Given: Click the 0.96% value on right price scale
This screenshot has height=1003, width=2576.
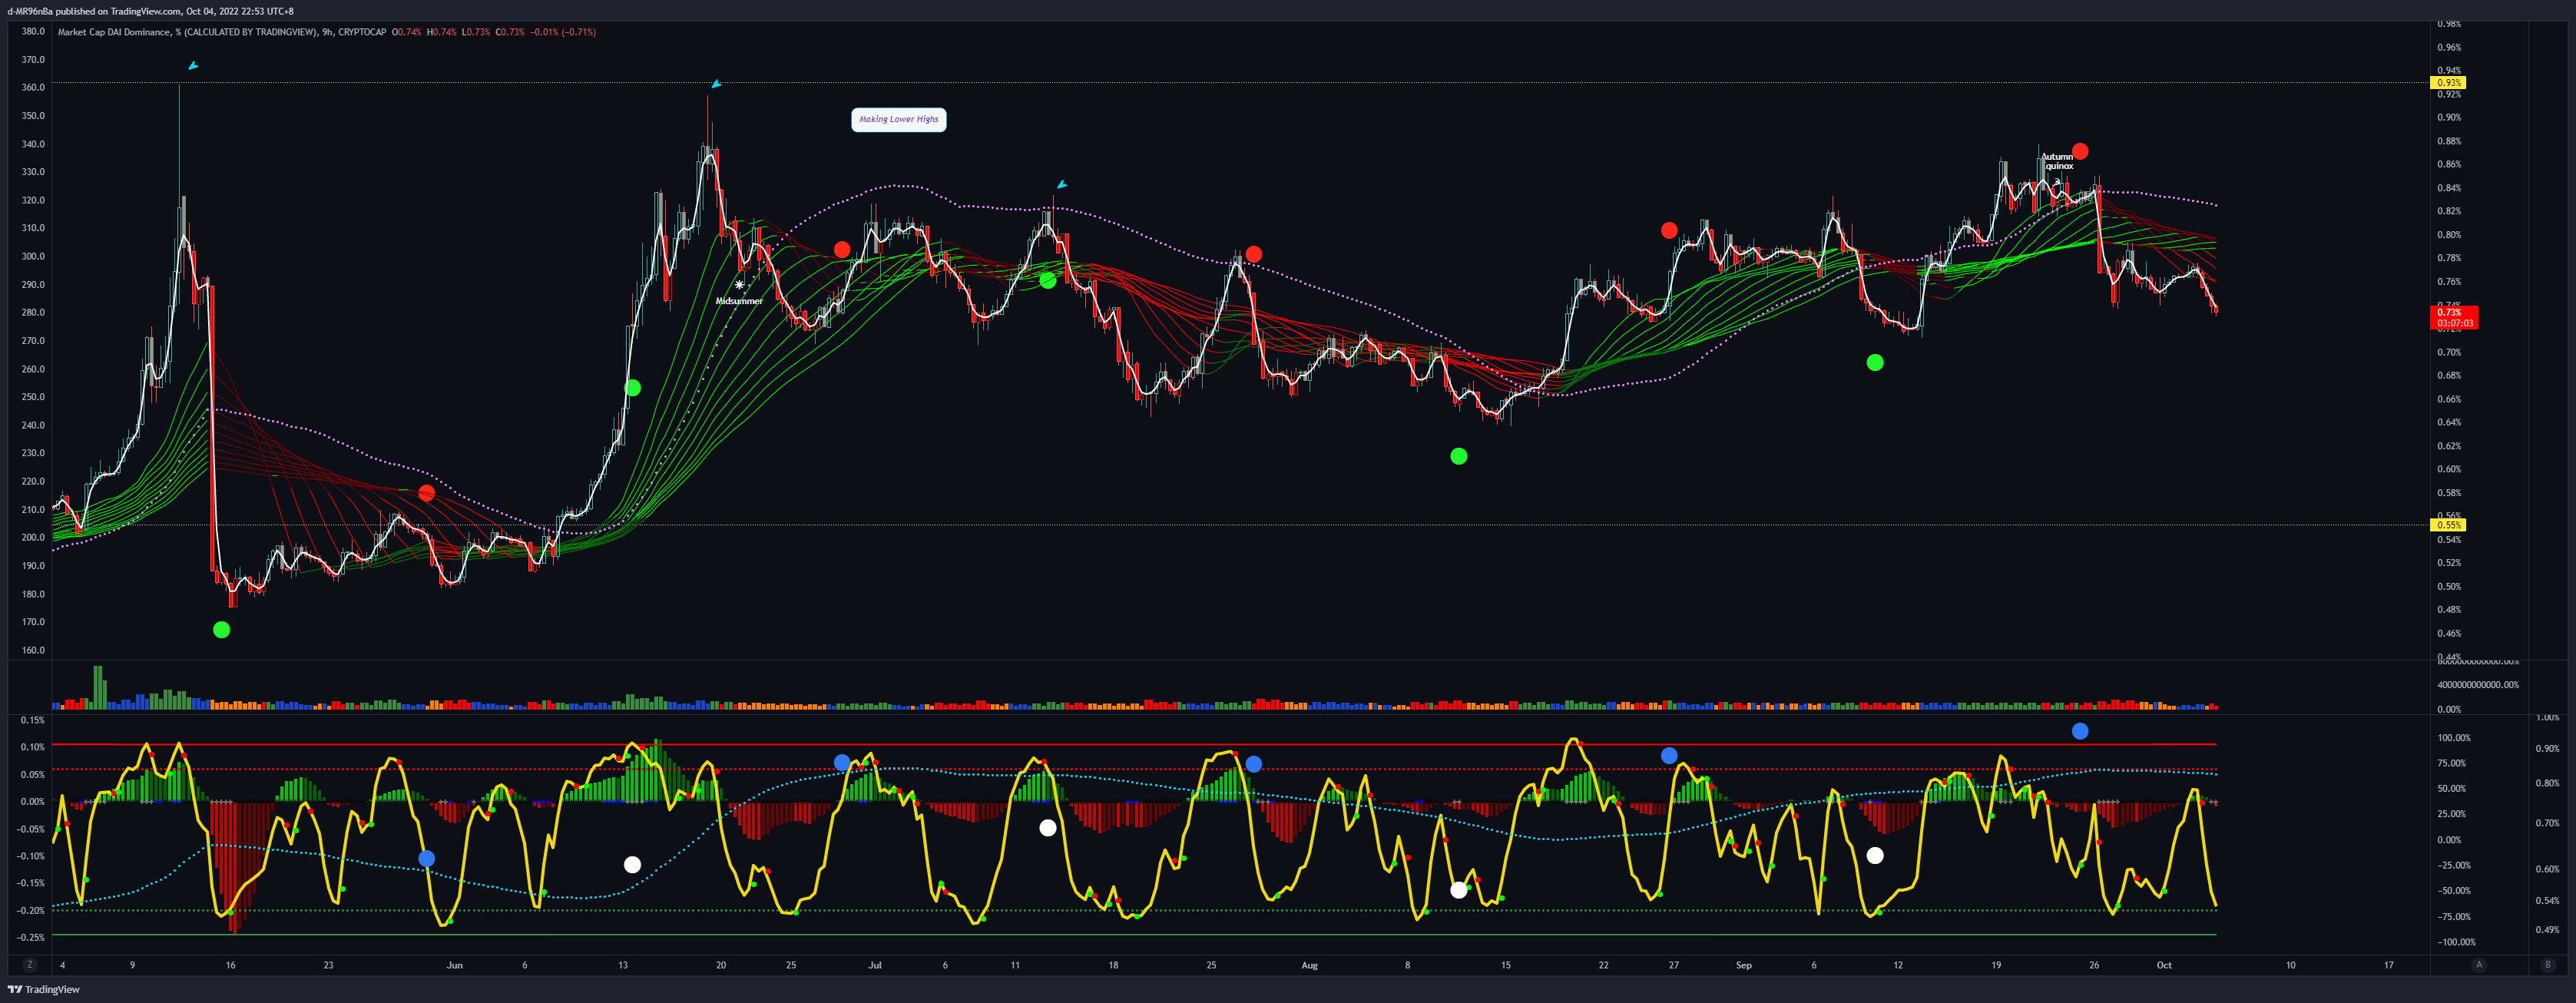Looking at the screenshot, I should tap(2449, 47).
